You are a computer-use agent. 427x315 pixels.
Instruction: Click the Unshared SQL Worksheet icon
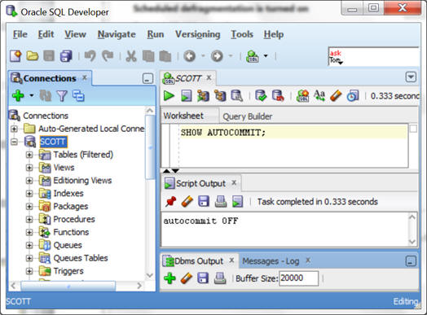click(x=303, y=96)
